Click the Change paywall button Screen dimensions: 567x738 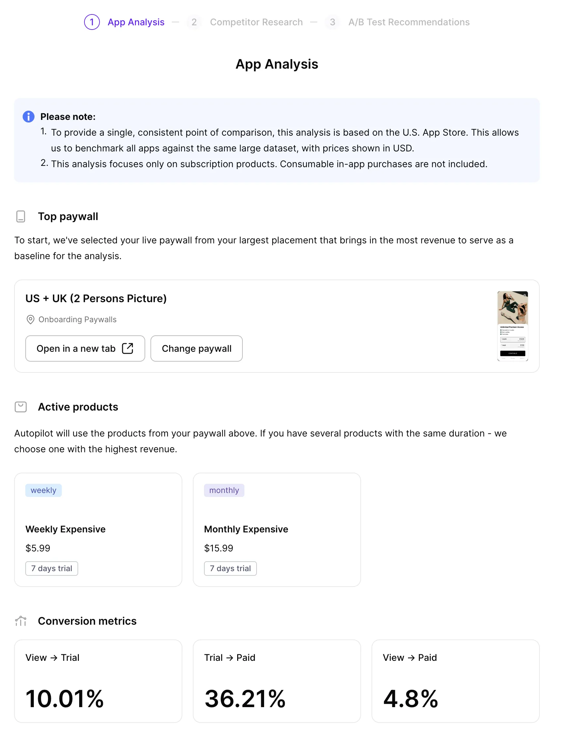tap(196, 348)
